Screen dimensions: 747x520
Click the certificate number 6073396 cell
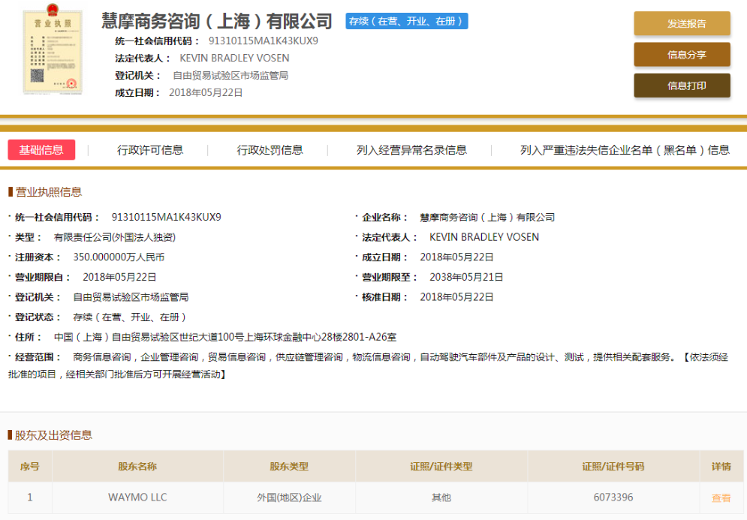613,497
